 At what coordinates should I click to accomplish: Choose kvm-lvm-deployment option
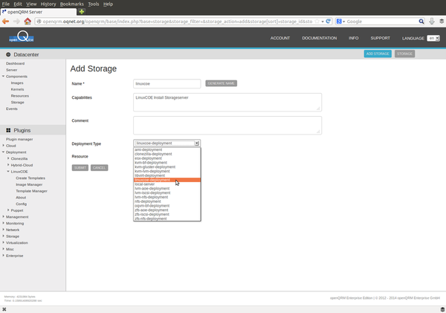167,171
